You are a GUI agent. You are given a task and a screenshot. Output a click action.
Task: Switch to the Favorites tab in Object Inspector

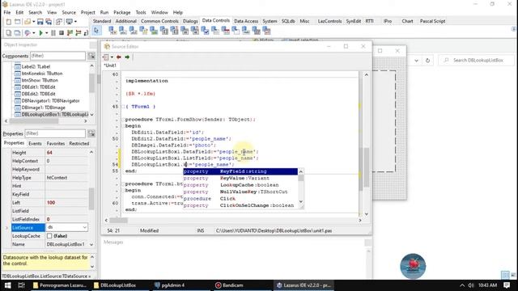pos(56,144)
